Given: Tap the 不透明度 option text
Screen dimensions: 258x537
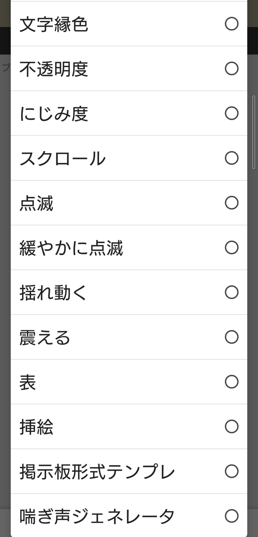Looking at the screenshot, I should coord(54,69).
